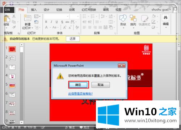Click the decrease indent icon
This screenshot has height=130, width=181.
click(x=84, y=22)
